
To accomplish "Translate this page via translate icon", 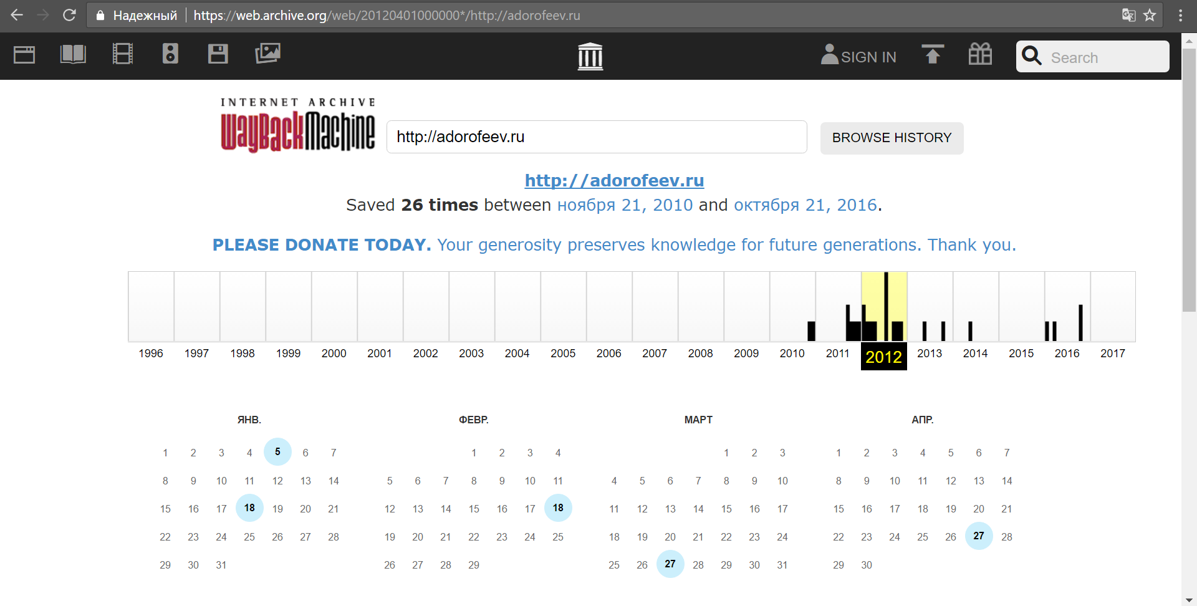I will click(1128, 15).
